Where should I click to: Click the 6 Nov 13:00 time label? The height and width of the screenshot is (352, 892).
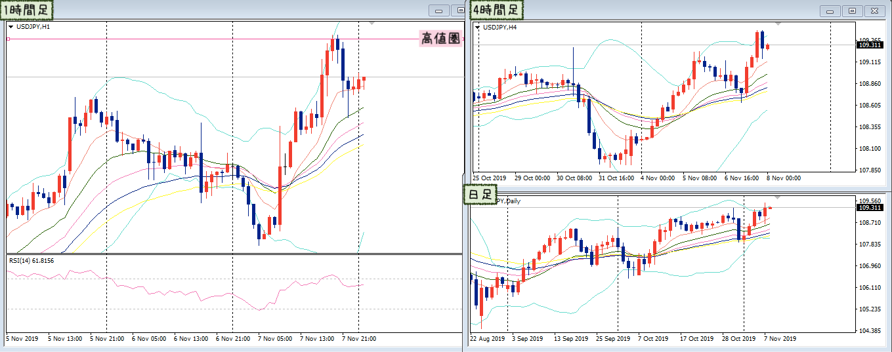click(190, 339)
